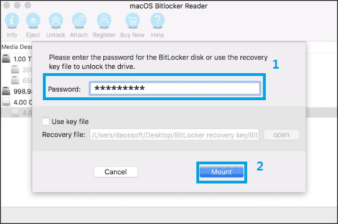The image size is (338, 224).
Task: Focus the Password input field
Action: (175, 88)
